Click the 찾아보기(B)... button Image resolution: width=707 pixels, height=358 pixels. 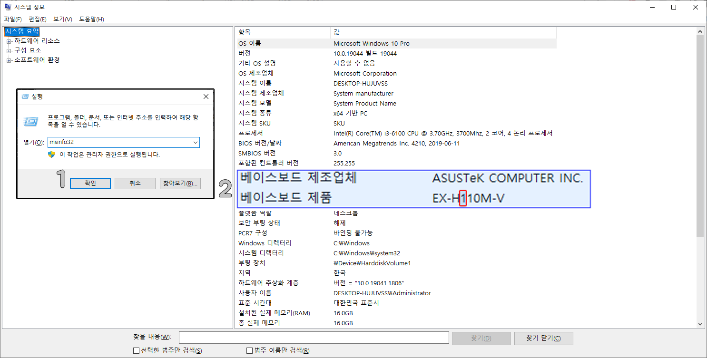tap(180, 184)
